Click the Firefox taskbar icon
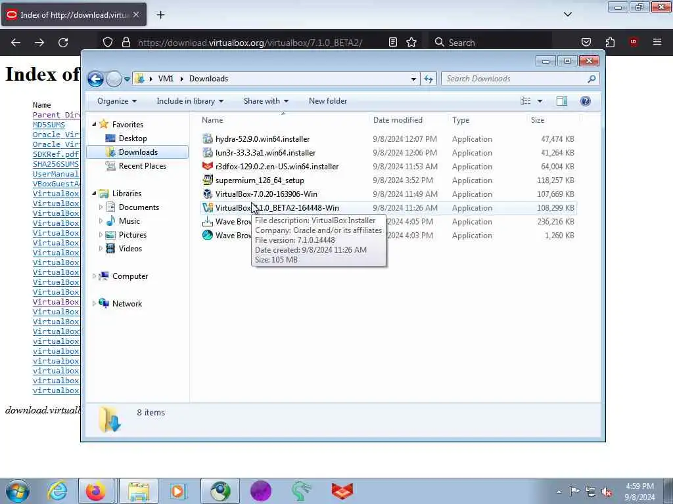Image resolution: width=673 pixels, height=504 pixels. (96, 491)
